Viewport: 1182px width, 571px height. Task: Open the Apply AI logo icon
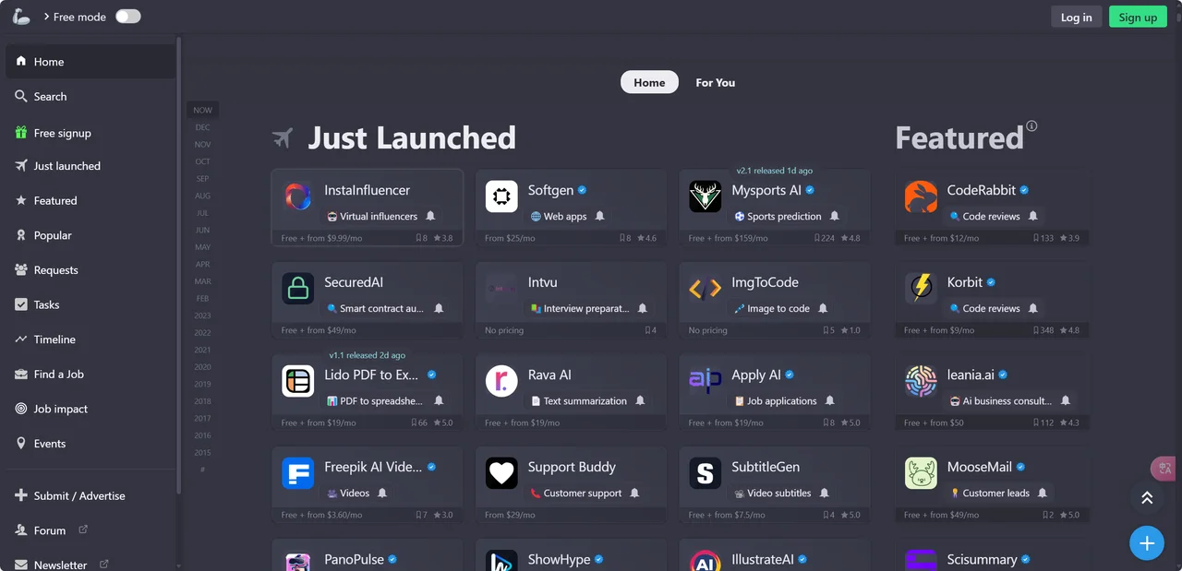click(x=706, y=381)
